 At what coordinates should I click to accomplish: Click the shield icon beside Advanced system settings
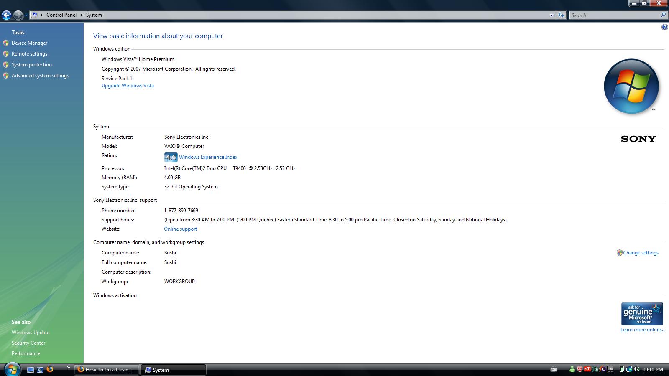[x=6, y=76]
